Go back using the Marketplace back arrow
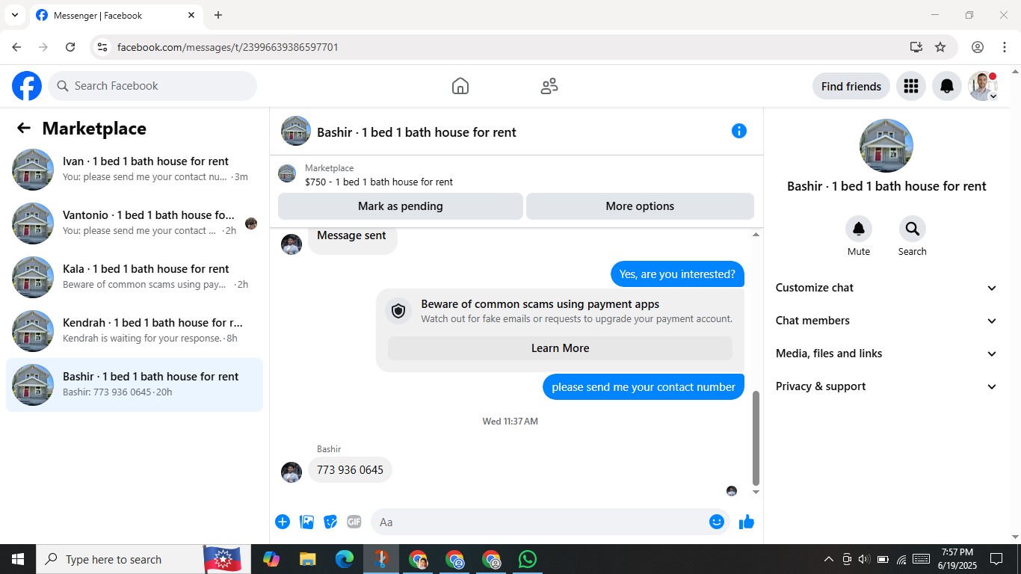Image resolution: width=1021 pixels, height=574 pixels. pyautogui.click(x=24, y=129)
